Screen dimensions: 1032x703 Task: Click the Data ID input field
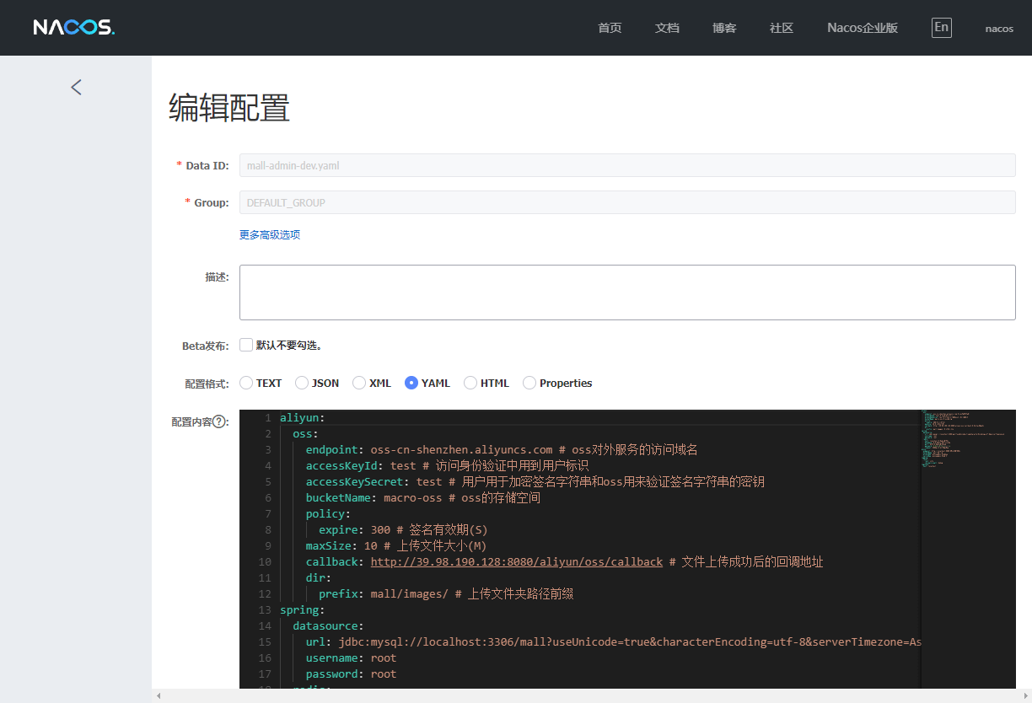[627, 165]
